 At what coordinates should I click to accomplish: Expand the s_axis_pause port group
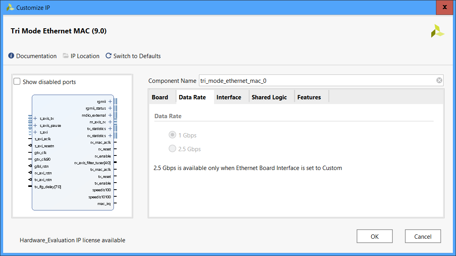pos(35,125)
